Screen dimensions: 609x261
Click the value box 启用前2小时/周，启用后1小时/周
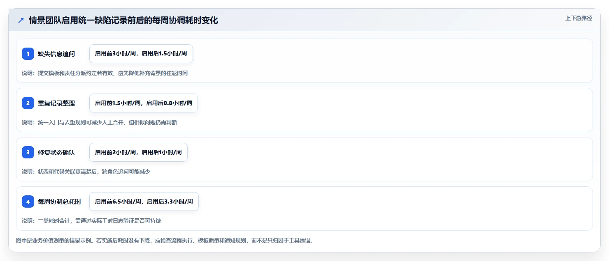pos(138,152)
